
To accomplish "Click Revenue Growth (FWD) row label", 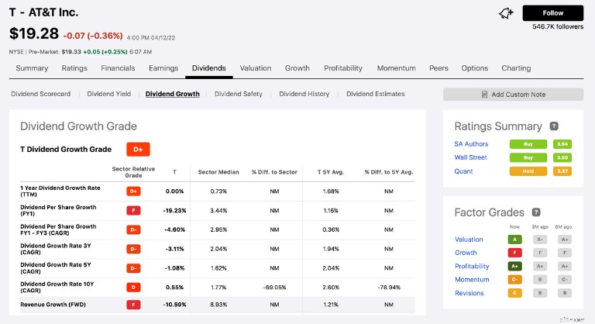I will (53, 305).
